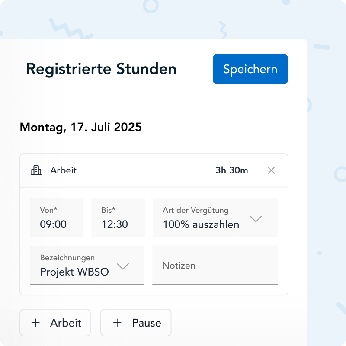Click the Arbeit label in the entry card

tap(63, 170)
